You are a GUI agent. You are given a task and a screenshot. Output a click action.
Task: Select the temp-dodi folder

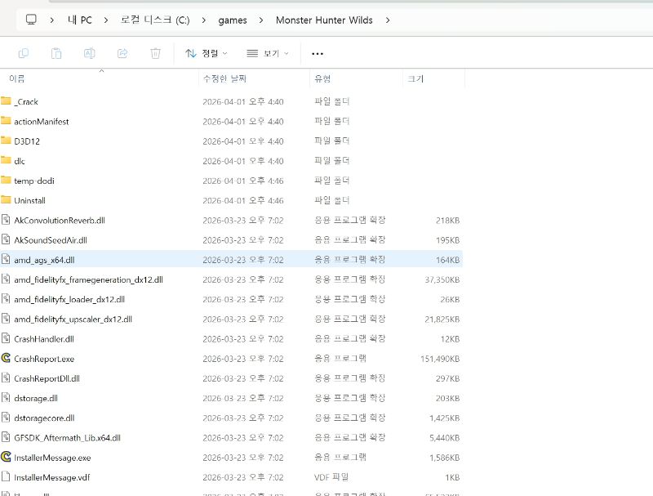pos(33,181)
